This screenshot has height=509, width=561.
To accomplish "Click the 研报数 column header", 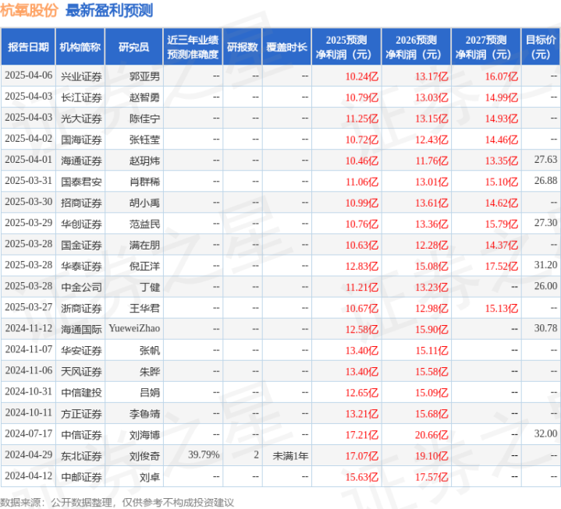I will [242, 48].
